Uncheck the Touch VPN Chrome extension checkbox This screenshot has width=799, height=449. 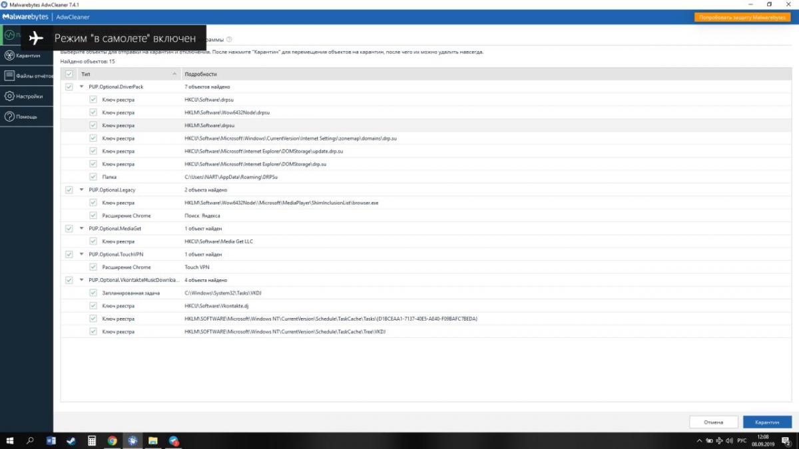coord(93,267)
